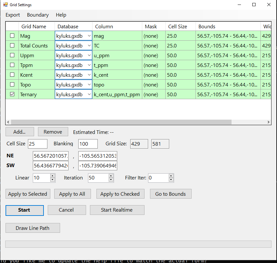Click the Draw Line Path button
The height and width of the screenshot is (263, 277).
32,228
